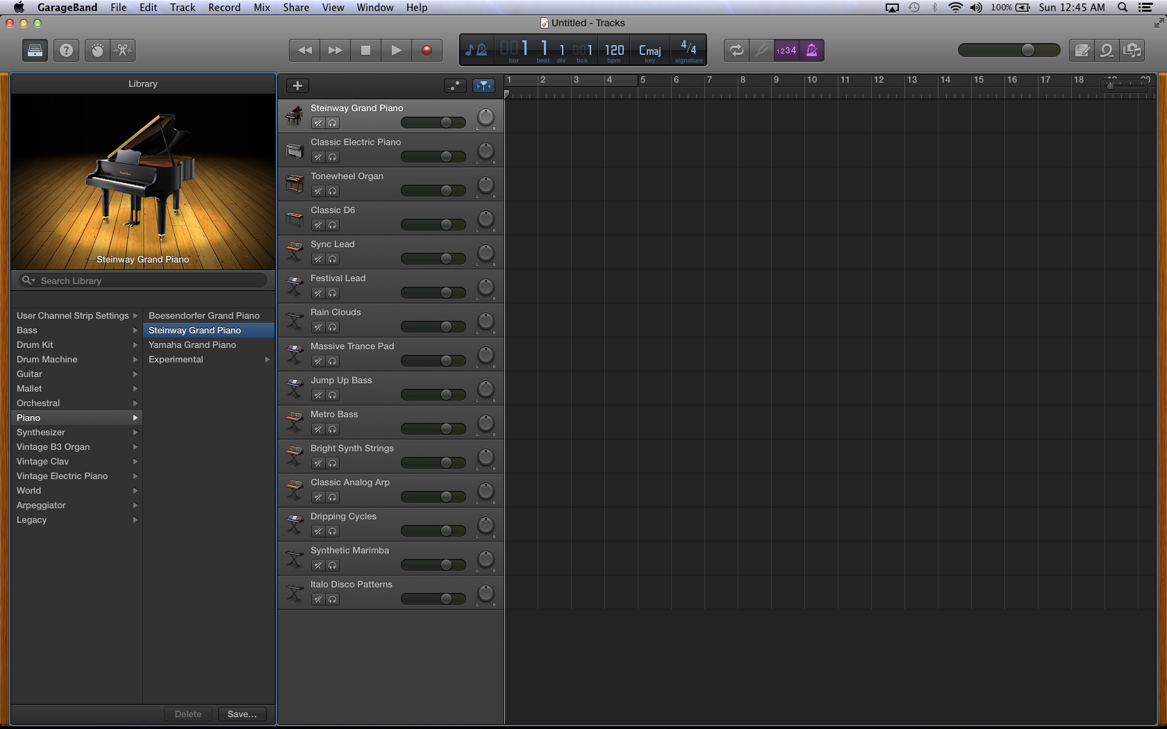The width and height of the screenshot is (1167, 729).
Task: Start recording with the red Record button
Action: [427, 50]
